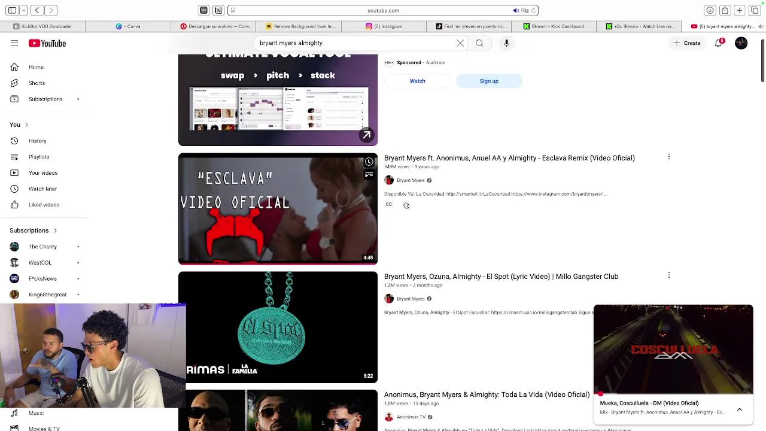Viewport: 766px width, 431px height.
Task: Play the Toda La Vida thumbnail
Action: coord(278,411)
